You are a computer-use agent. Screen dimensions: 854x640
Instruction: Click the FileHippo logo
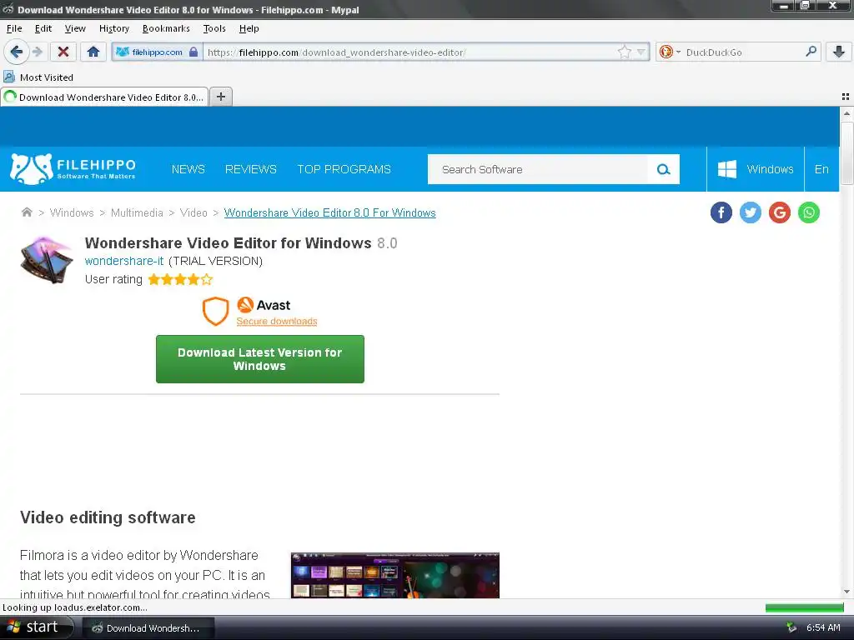pyautogui.click(x=73, y=168)
